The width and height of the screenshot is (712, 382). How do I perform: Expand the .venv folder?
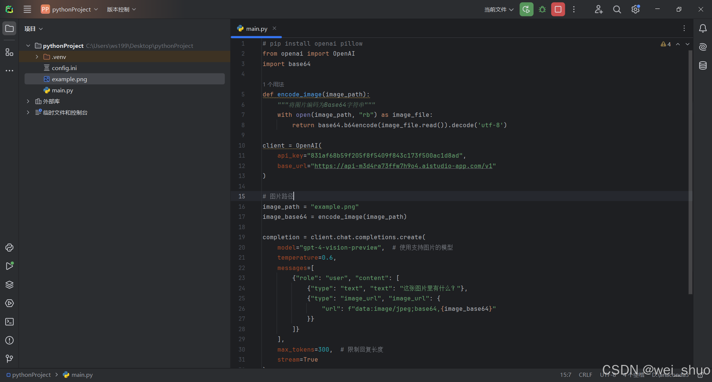tap(37, 57)
